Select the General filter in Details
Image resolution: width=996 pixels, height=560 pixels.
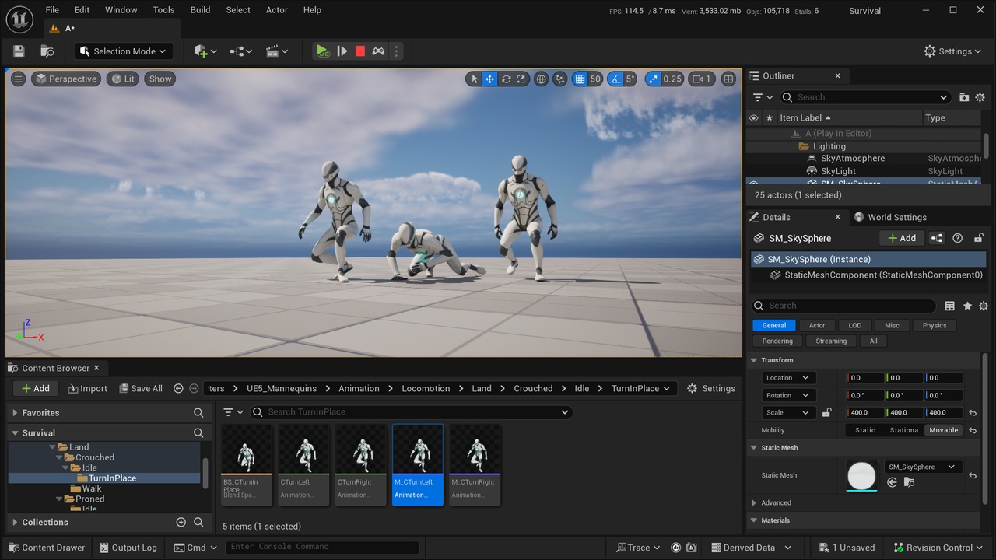click(773, 325)
